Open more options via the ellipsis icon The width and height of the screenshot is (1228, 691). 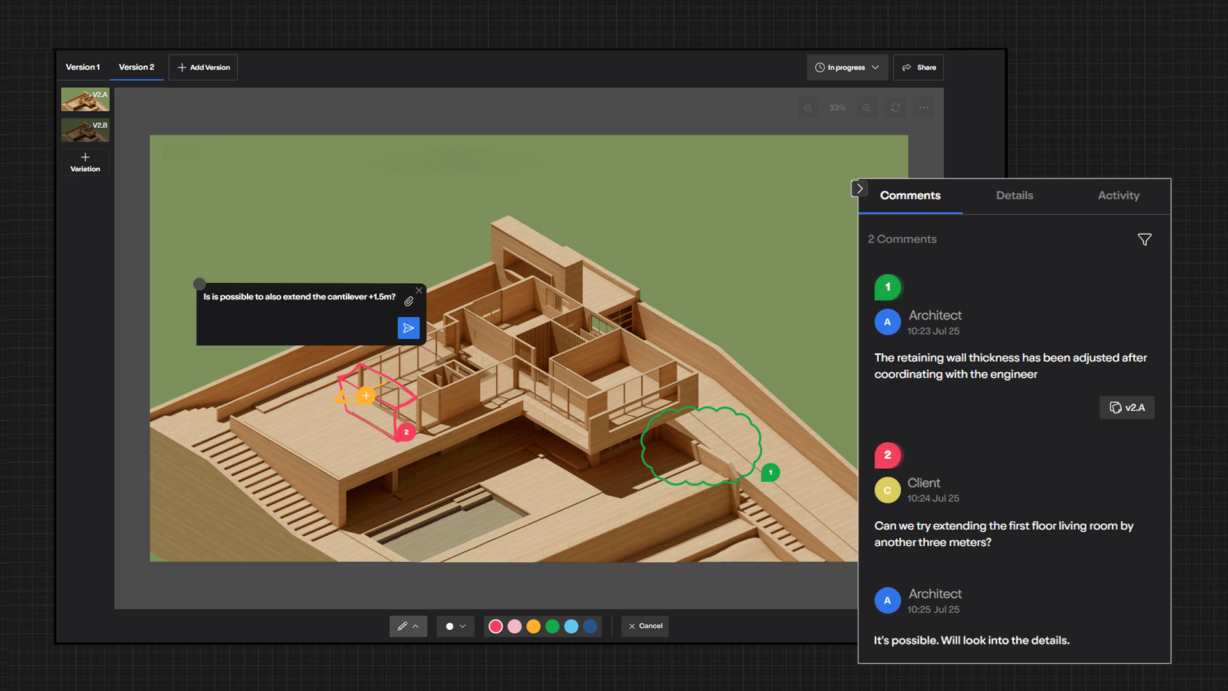(924, 107)
